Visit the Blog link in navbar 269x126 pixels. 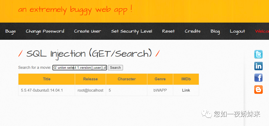click(x=215, y=32)
